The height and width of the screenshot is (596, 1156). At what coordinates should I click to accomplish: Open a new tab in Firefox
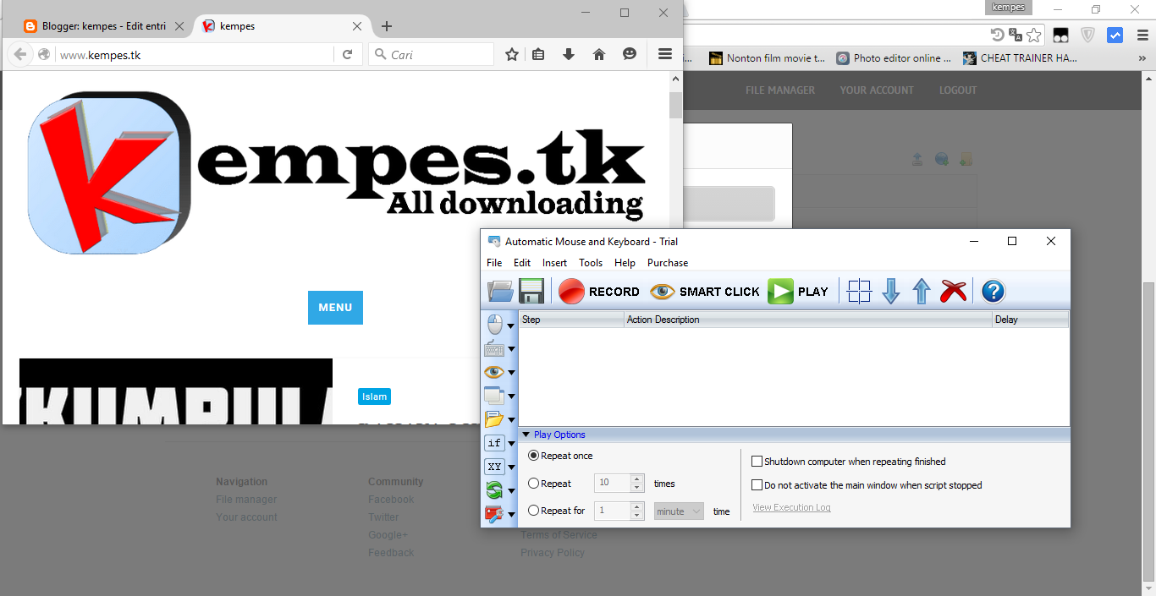[387, 26]
